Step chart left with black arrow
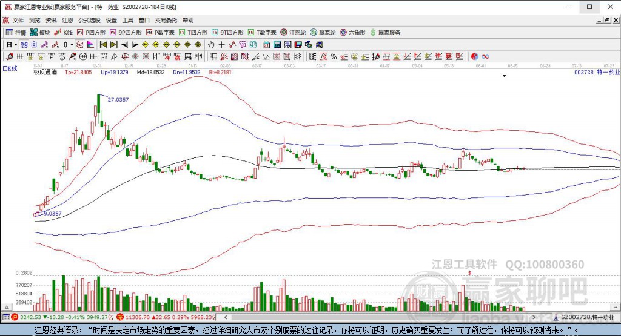This screenshot has height=336, width=621. 124,45
